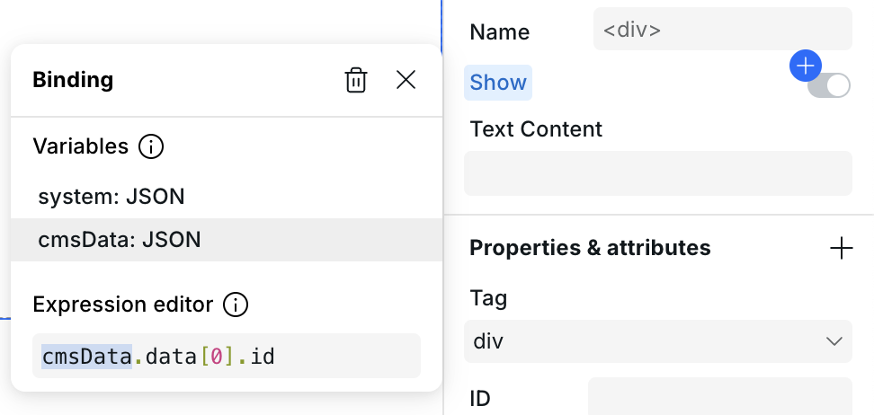The width and height of the screenshot is (874, 415).
Task: Focus the Text Content input field
Action: tap(657, 173)
